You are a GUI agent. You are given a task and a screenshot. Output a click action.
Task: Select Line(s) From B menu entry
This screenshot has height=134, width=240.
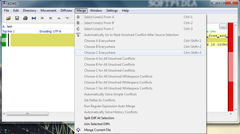[140, 23]
